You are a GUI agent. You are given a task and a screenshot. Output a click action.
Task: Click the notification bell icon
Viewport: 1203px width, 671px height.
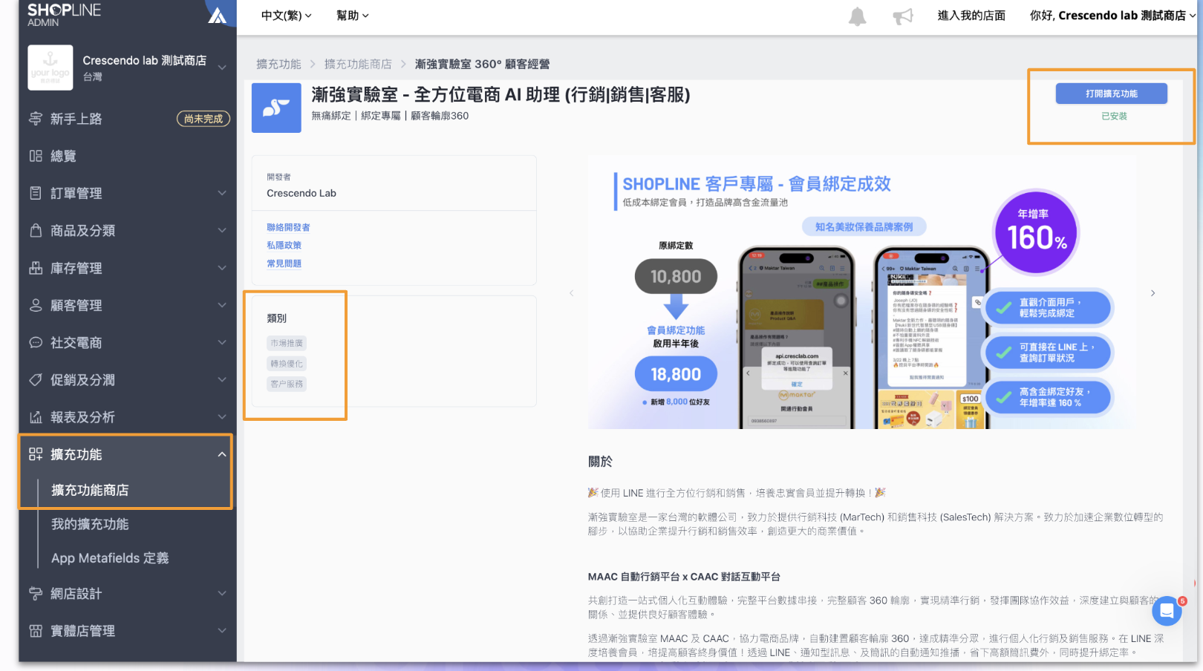(x=857, y=16)
